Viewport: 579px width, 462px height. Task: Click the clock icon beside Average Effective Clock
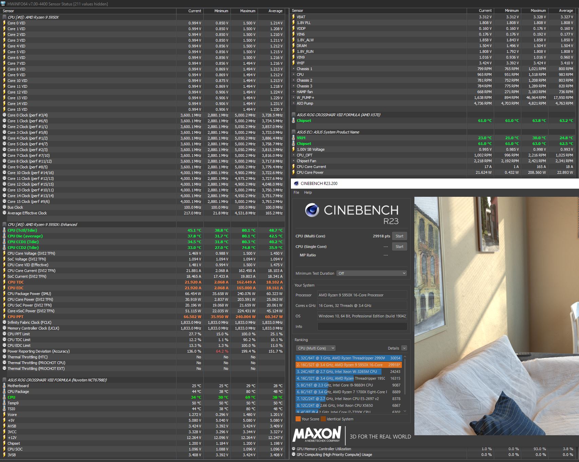[4, 213]
